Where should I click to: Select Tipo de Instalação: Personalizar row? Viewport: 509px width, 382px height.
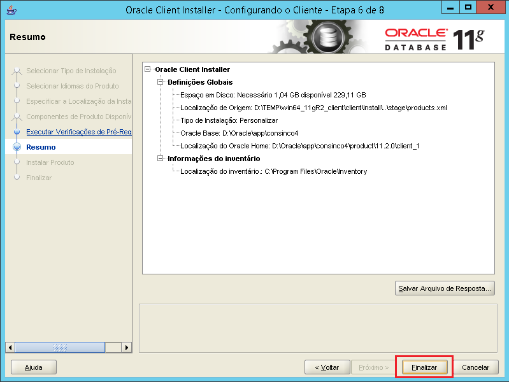[x=229, y=120]
